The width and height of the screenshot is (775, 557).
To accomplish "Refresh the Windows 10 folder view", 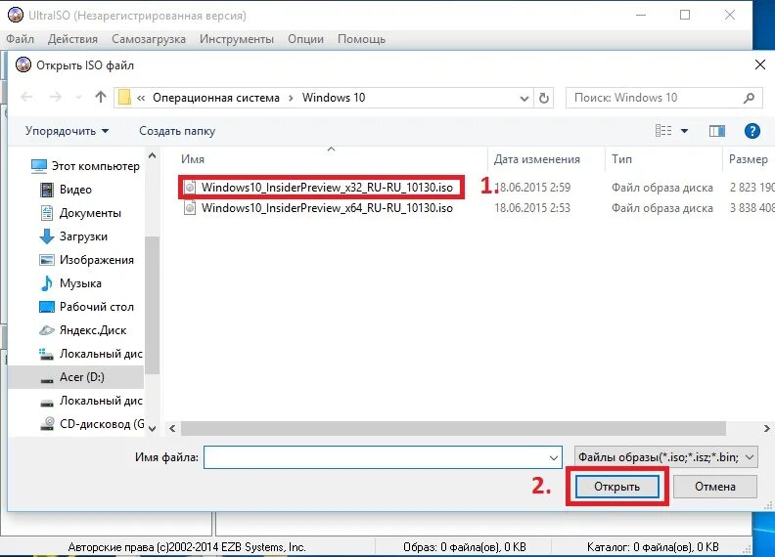I will [x=544, y=98].
